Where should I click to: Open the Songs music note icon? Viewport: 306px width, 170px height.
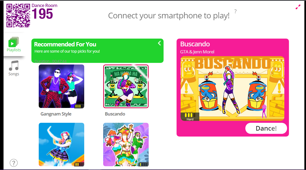coord(14,66)
